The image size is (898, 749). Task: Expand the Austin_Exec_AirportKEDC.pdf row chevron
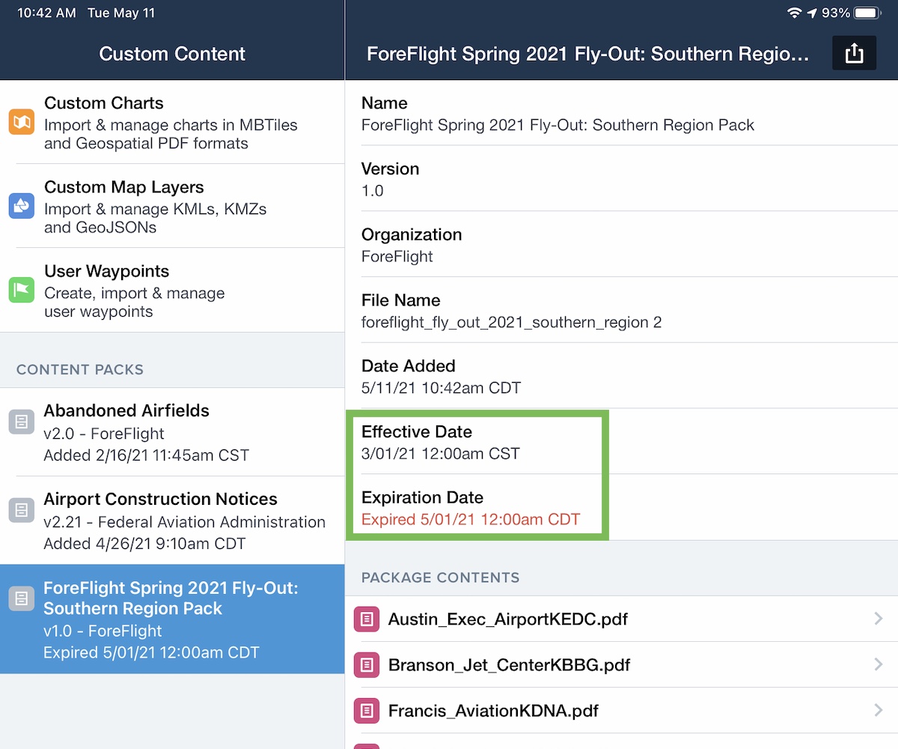click(879, 619)
